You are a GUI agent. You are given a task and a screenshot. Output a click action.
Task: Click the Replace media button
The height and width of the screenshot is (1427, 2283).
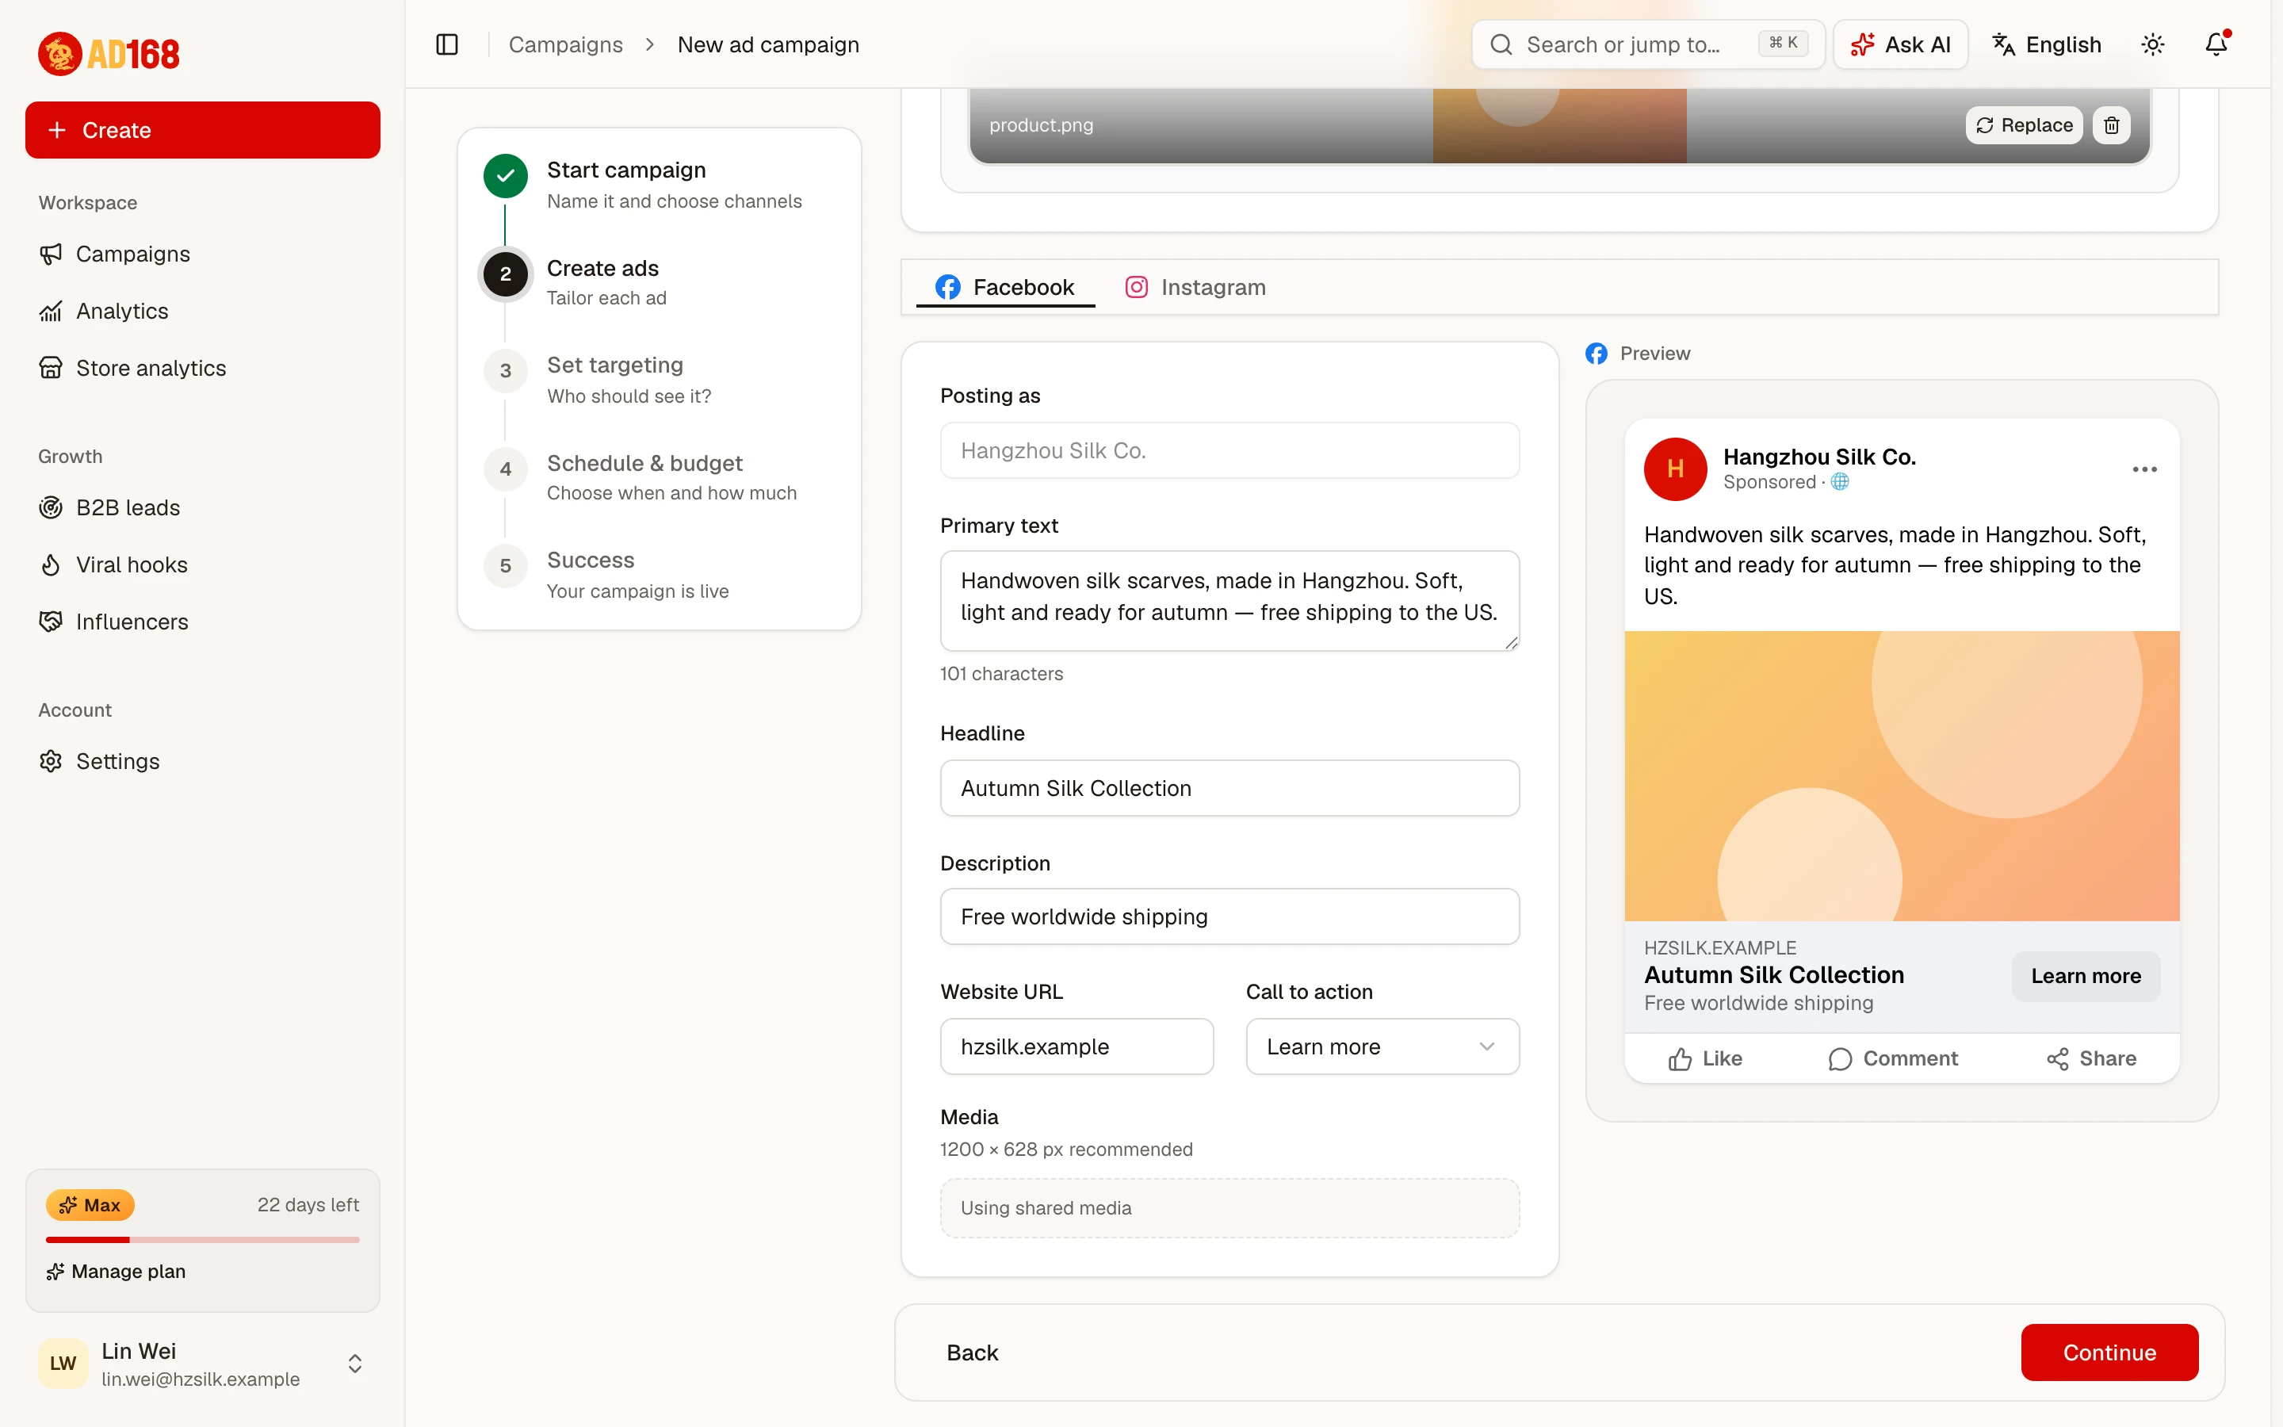pos(2024,125)
